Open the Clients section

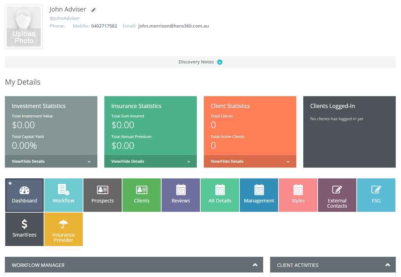(x=141, y=194)
